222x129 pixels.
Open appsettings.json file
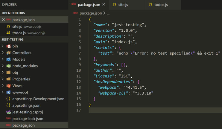click(x=26, y=105)
